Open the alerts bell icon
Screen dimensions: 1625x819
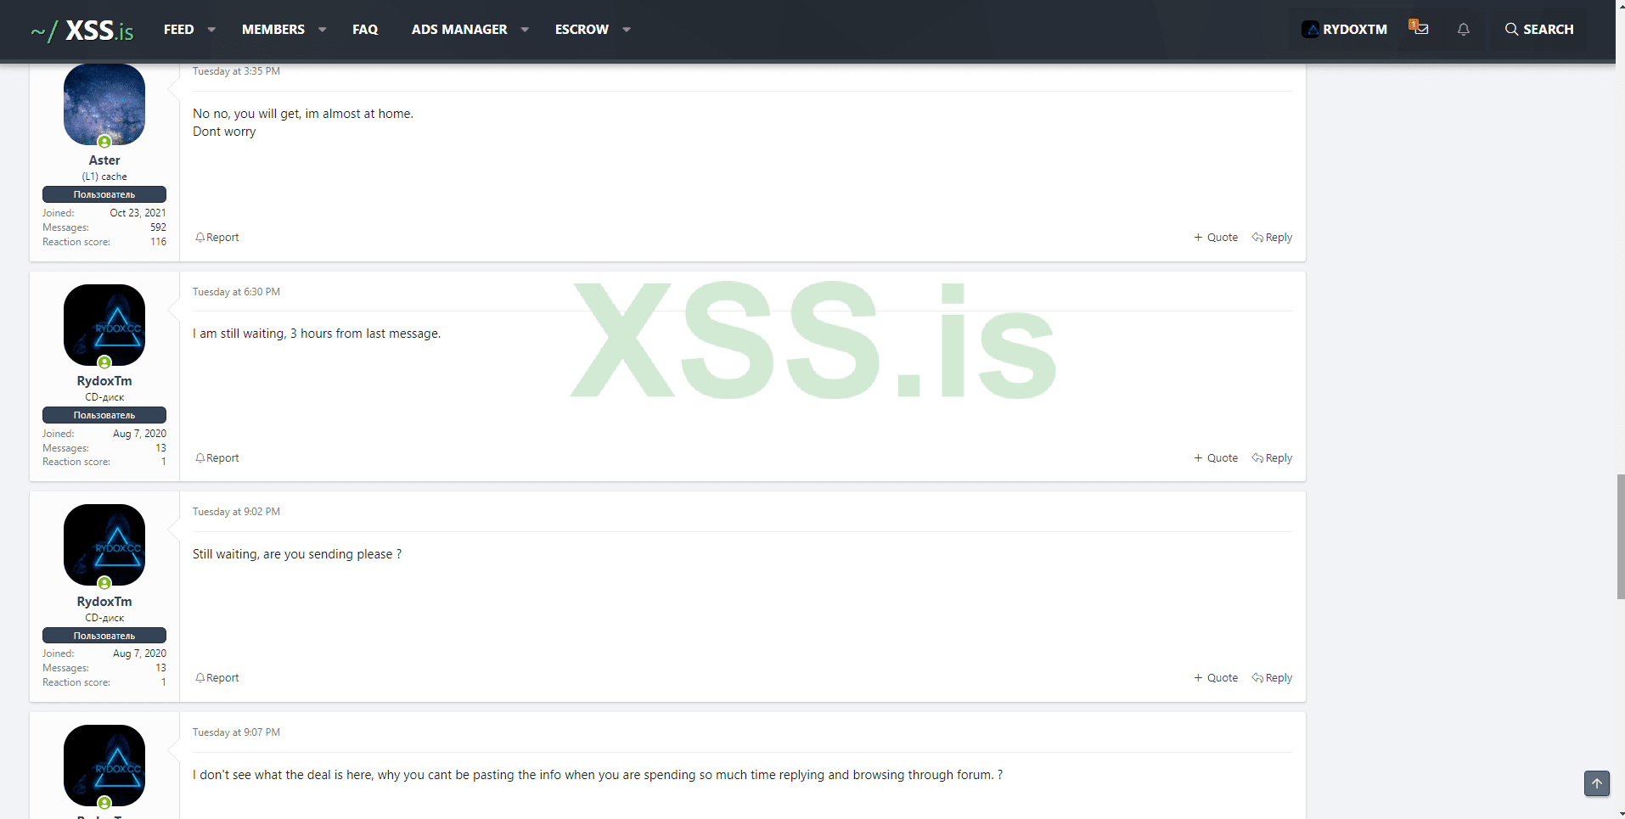[1464, 29]
